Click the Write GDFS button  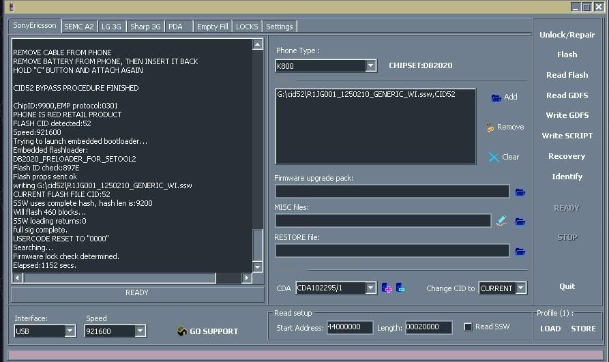coord(567,115)
